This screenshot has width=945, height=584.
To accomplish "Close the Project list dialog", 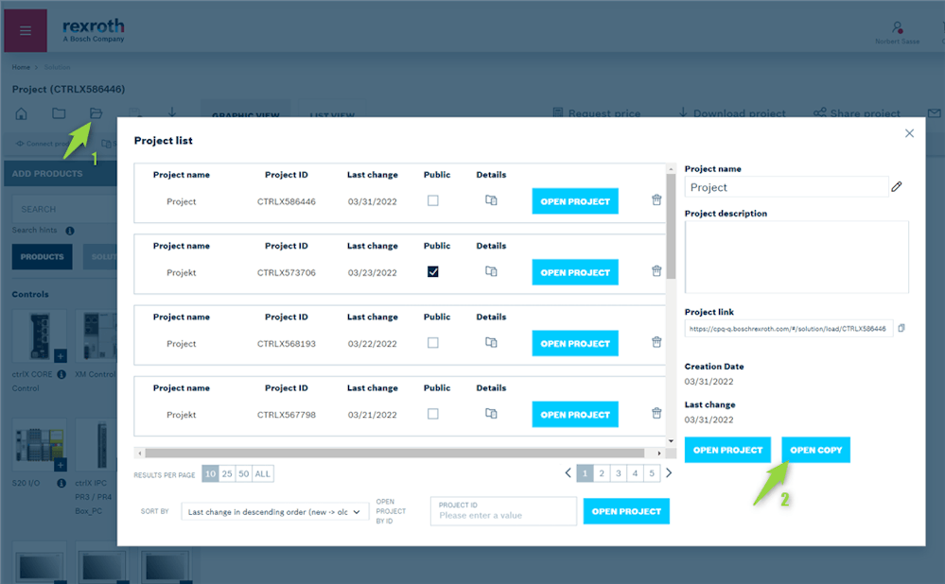I will click(909, 133).
